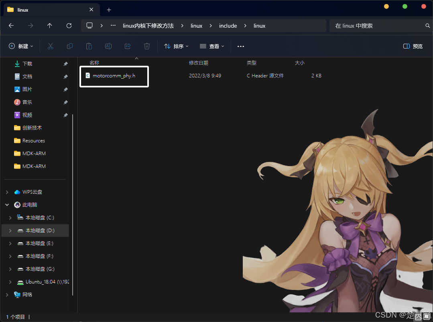This screenshot has width=433, height=322.
Task: Click the search magnifier icon
Action: [427, 26]
